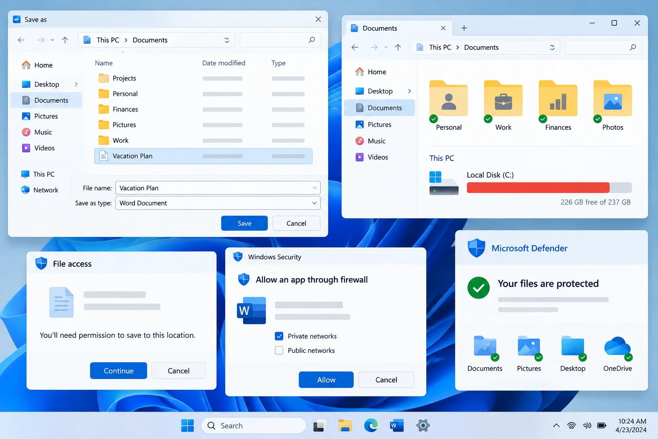The image size is (658, 439).
Task: Go back in the Save as dialog
Action: (21, 40)
